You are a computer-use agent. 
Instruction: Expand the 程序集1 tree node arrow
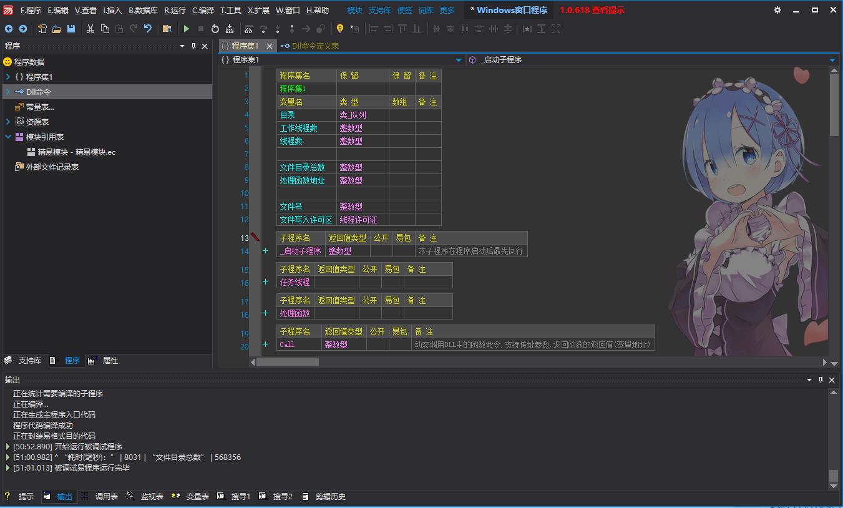pyautogui.click(x=7, y=77)
